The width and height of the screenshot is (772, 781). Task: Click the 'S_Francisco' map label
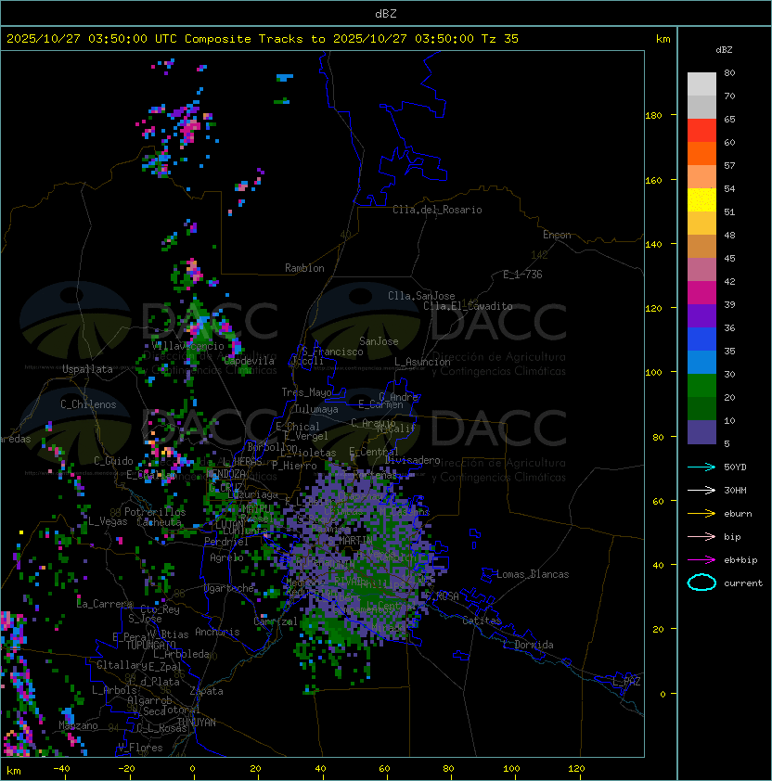[x=332, y=352]
